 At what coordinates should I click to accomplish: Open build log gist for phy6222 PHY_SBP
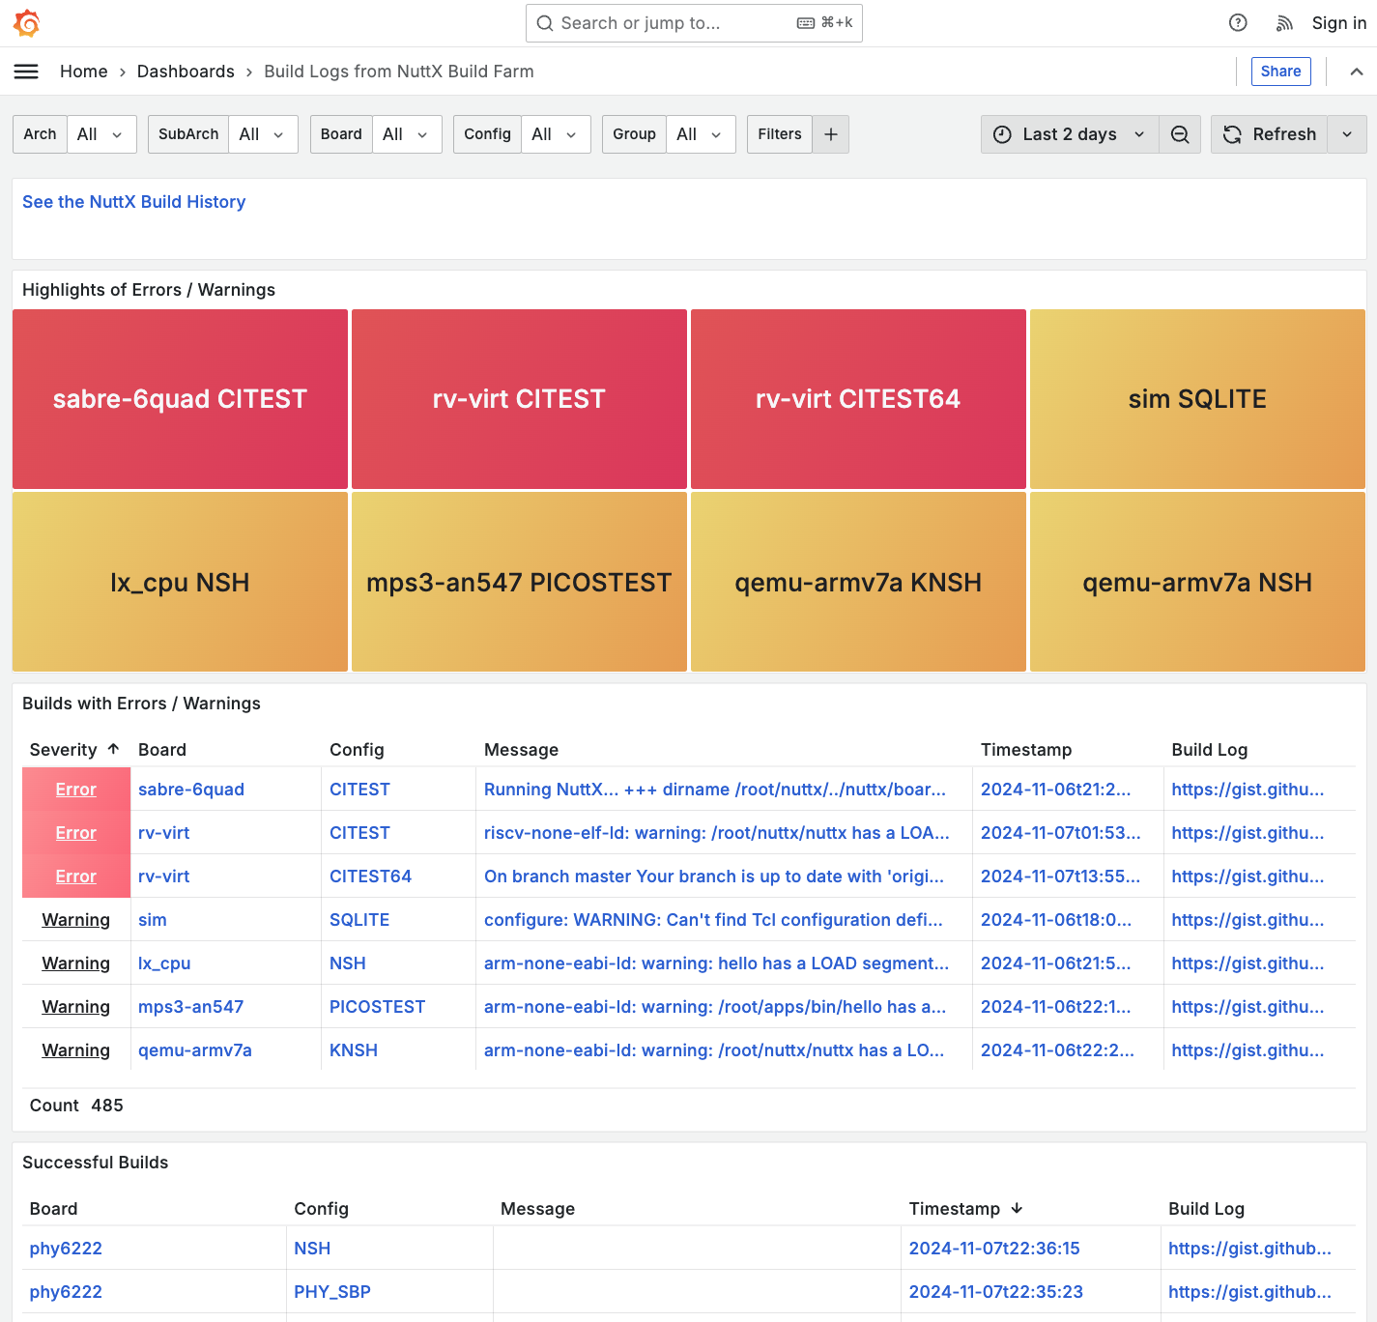pyautogui.click(x=1249, y=1292)
